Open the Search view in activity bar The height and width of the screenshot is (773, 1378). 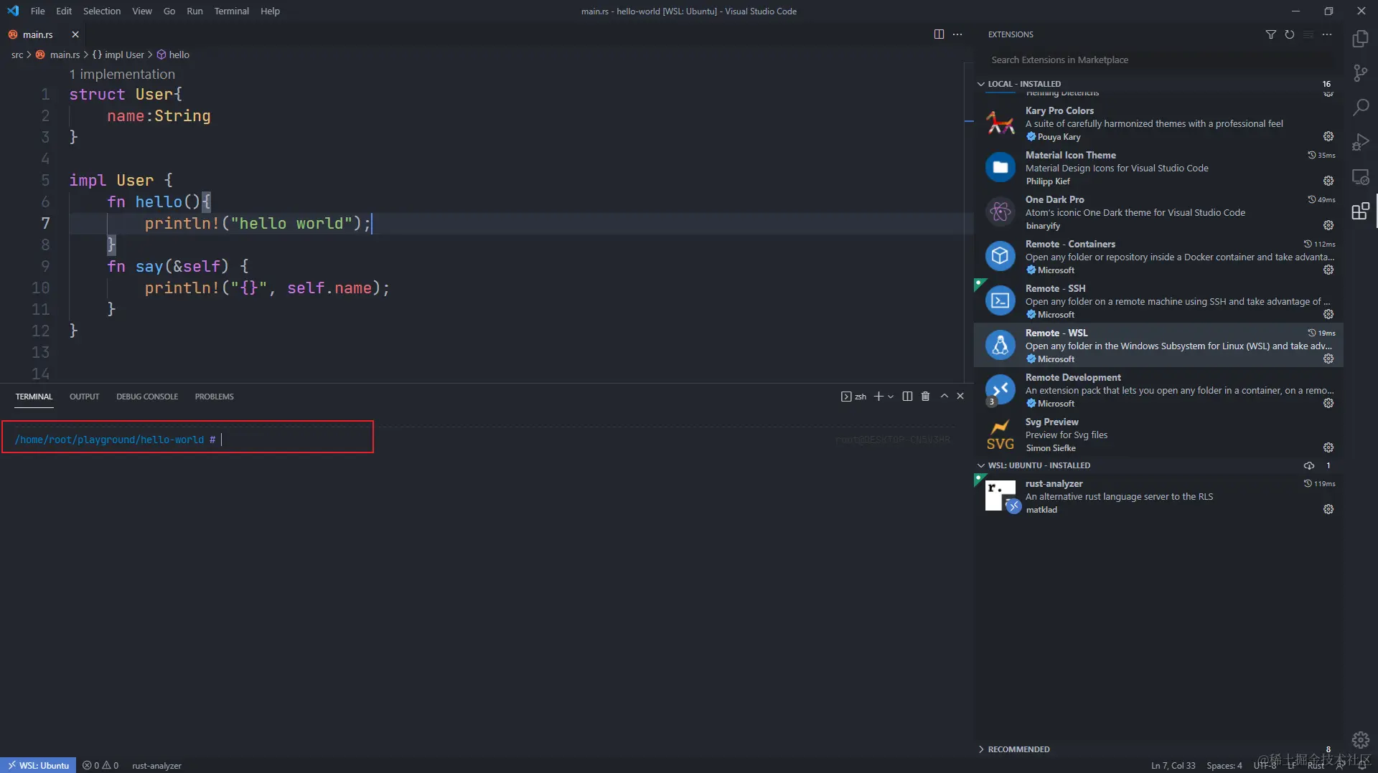pyautogui.click(x=1360, y=108)
